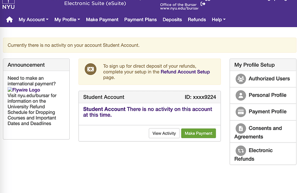297x193 pixels.
Task: Click the Consents and Agreements document icon
Action: click(241, 128)
